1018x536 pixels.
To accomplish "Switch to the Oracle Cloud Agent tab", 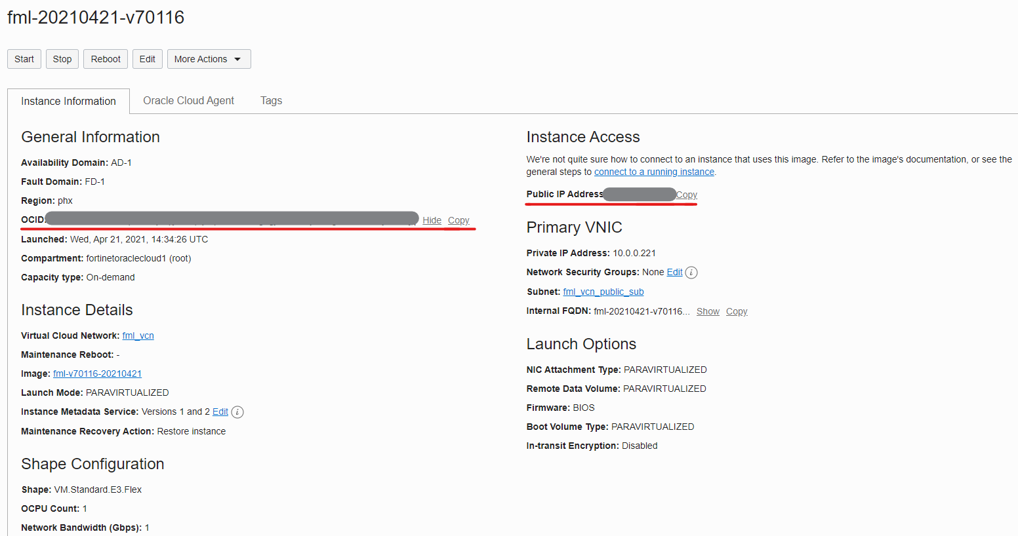I will click(188, 101).
